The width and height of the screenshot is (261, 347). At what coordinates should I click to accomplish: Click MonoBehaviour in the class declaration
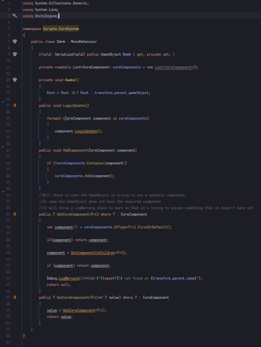(x=84, y=41)
